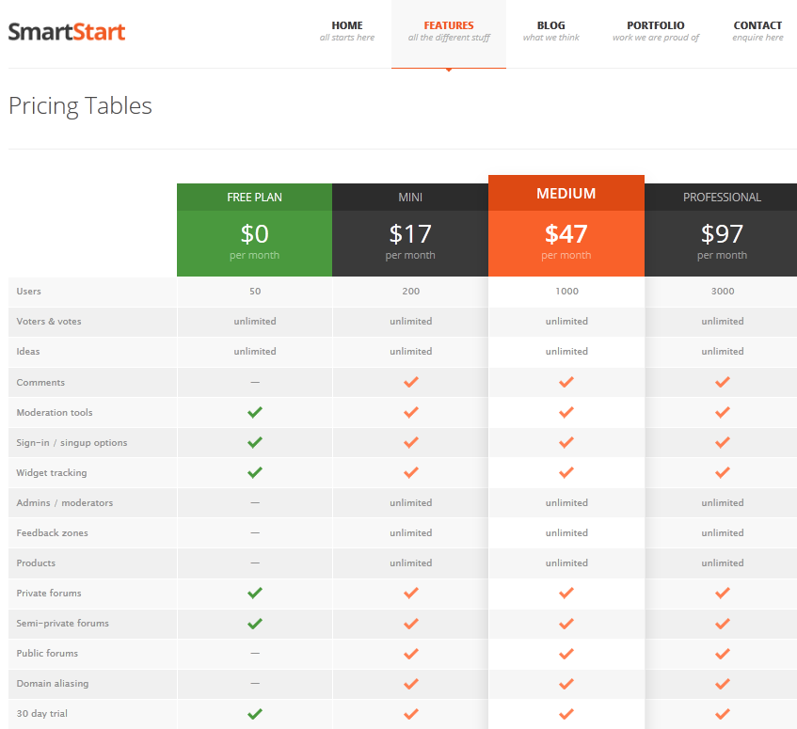797x729 pixels.
Task: Click Mini plan Products unlimited cell
Action: coord(410,563)
